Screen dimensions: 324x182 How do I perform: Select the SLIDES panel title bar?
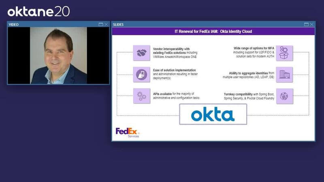point(202,24)
